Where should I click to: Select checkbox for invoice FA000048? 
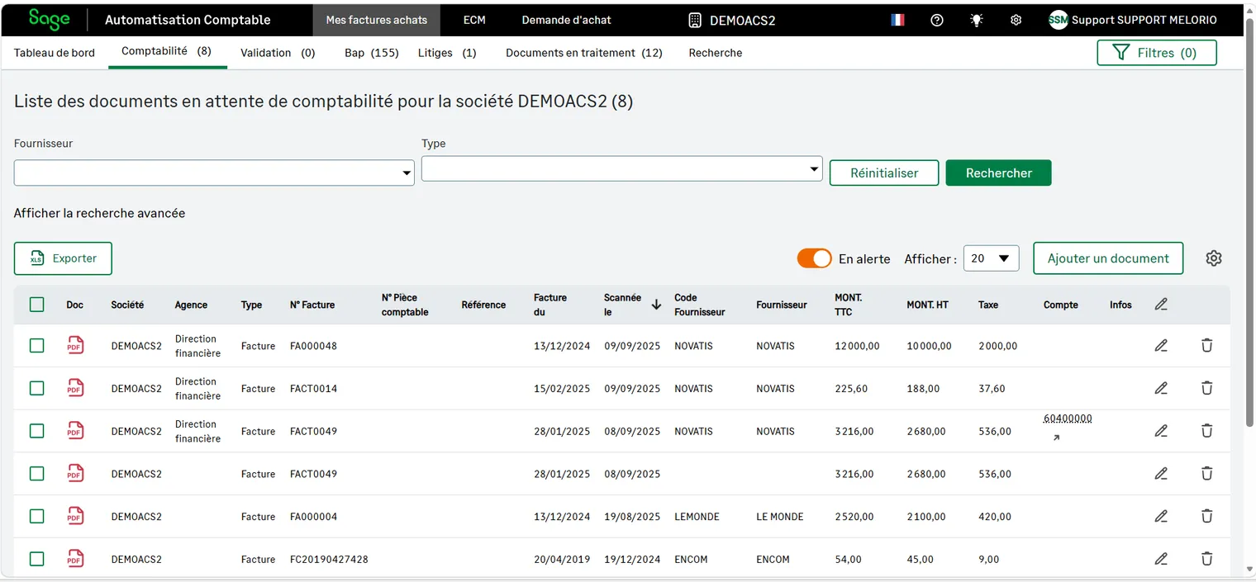(36, 345)
